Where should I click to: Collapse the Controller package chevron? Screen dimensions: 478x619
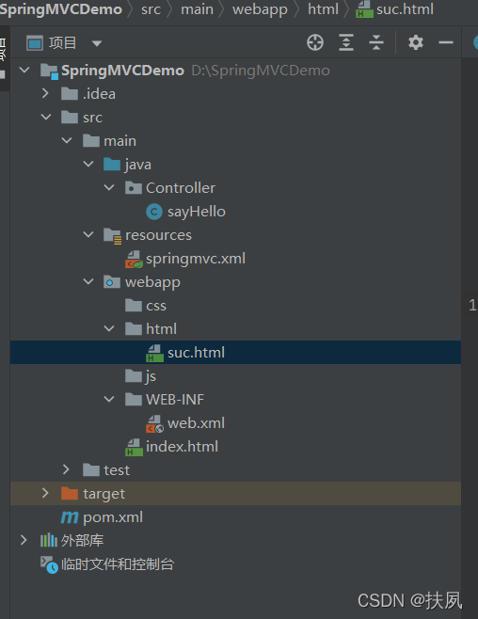(x=109, y=187)
